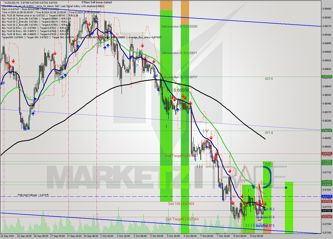333x239 pixels.
Task: Click the green 0.67822 price tag
Action: pyautogui.click(x=327, y=164)
